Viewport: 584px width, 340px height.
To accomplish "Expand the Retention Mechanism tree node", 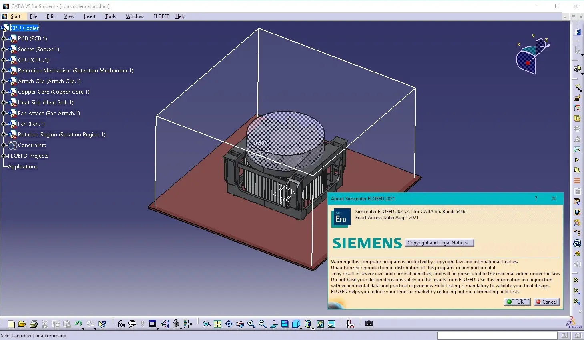I will (x=4, y=70).
